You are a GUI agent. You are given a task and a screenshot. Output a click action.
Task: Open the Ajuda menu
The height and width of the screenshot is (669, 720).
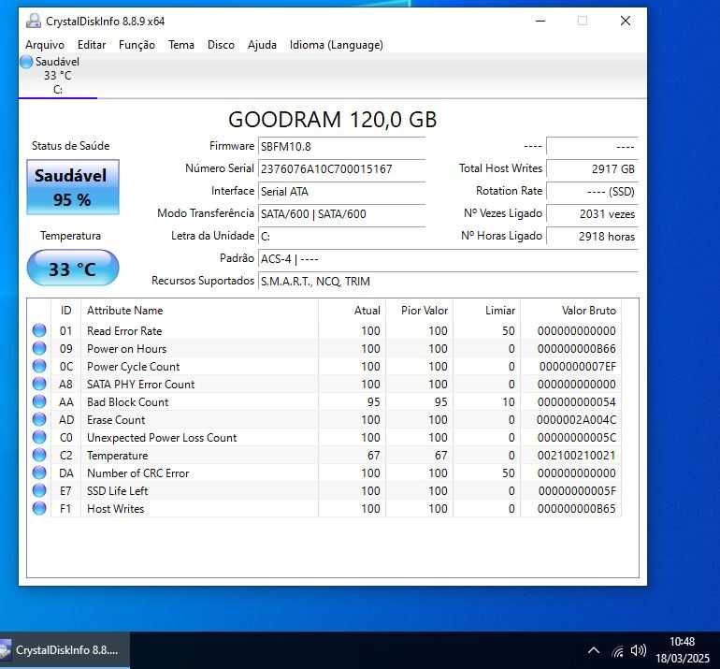(x=262, y=45)
